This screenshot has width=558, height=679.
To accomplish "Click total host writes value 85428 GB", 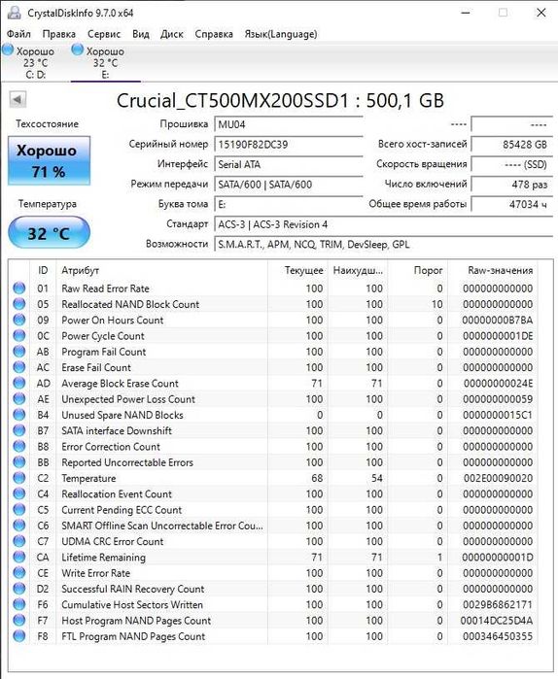I will click(x=512, y=144).
